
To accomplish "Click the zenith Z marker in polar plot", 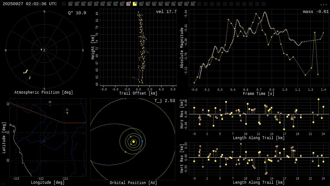I will click(x=44, y=50).
